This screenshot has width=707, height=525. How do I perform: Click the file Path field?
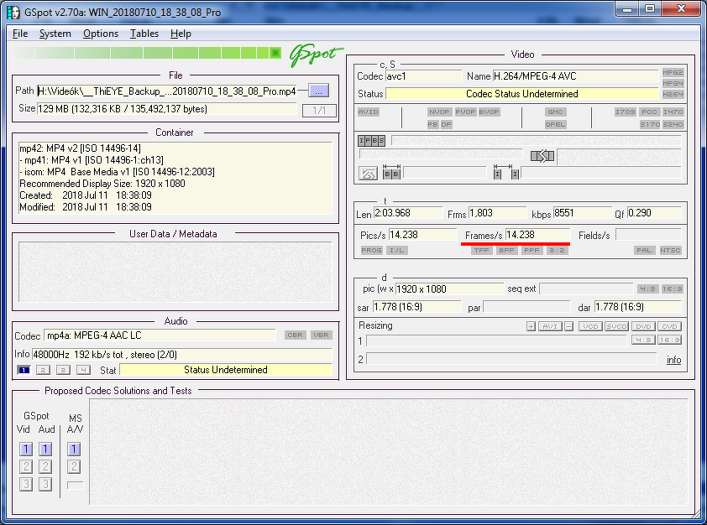click(167, 91)
